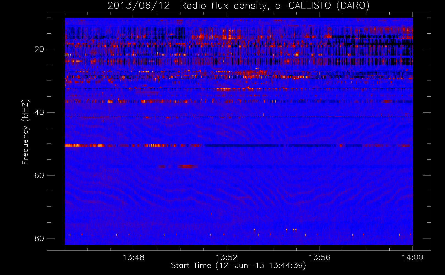Click the plot title 'Radio flux density, e-CALLISTO (DARO)'
The image size is (445, 275).
pos(275,5)
